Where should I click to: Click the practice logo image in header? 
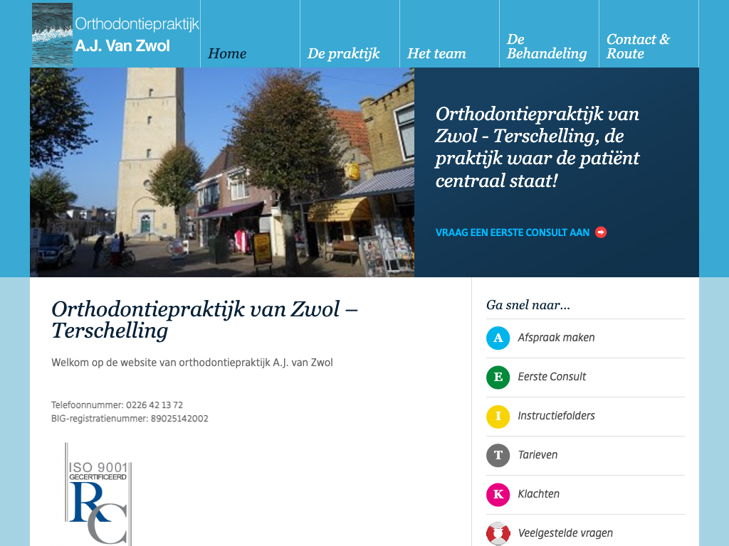(52, 33)
